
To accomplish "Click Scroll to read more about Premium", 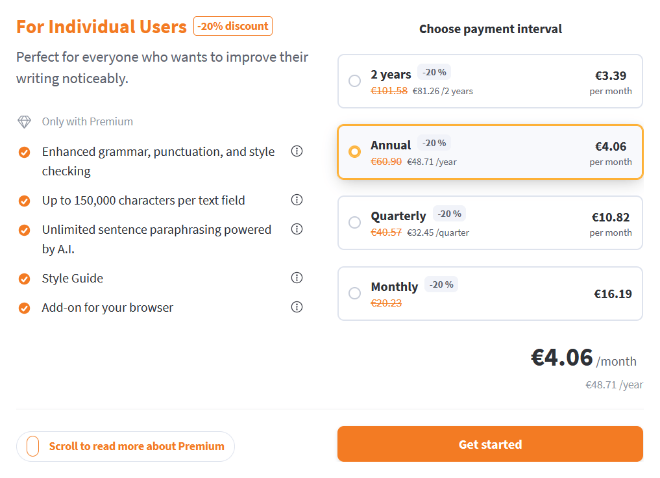I will coord(136,446).
